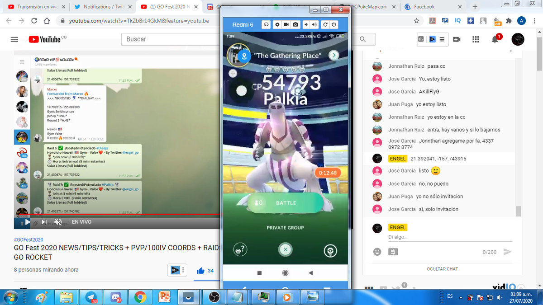The height and width of the screenshot is (305, 543).
Task: Switch to the "Transmisión en vivo" tab
Action: pos(36,7)
